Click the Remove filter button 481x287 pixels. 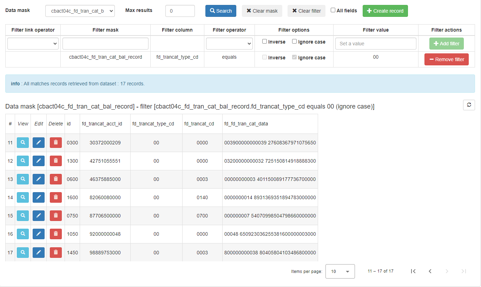pos(446,59)
